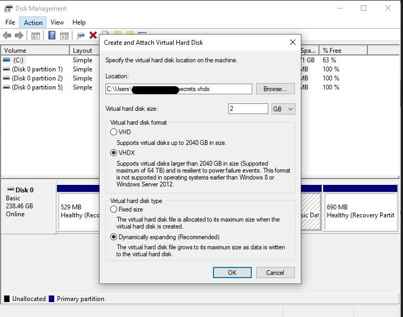Open the GB size unit dropdown
The width and height of the screenshot is (403, 317).
[x=283, y=109]
